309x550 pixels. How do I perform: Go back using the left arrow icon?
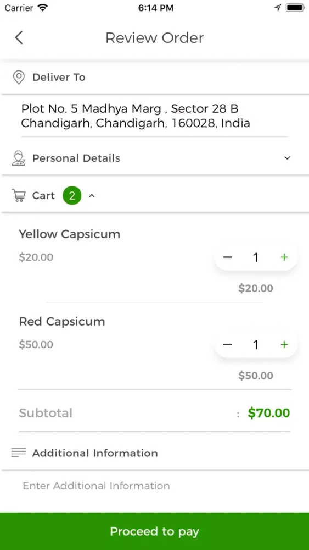coord(19,37)
